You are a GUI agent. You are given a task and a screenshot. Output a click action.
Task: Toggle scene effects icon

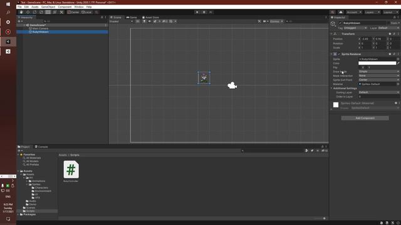click(x=155, y=21)
